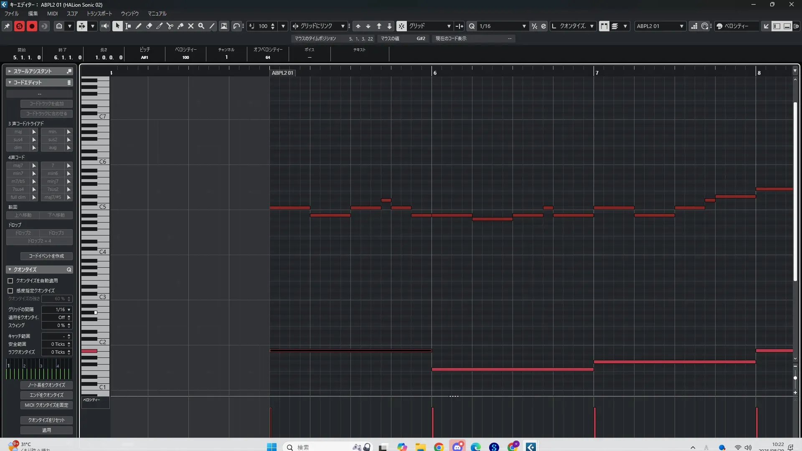The height and width of the screenshot is (451, 802).
Task: Select the Erase tool
Action: pos(149,26)
